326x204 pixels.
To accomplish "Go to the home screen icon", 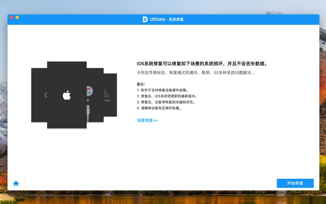I will (16, 183).
